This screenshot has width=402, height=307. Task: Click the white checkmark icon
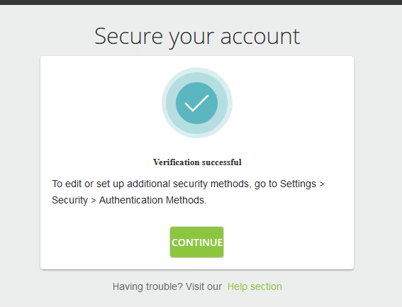(196, 103)
